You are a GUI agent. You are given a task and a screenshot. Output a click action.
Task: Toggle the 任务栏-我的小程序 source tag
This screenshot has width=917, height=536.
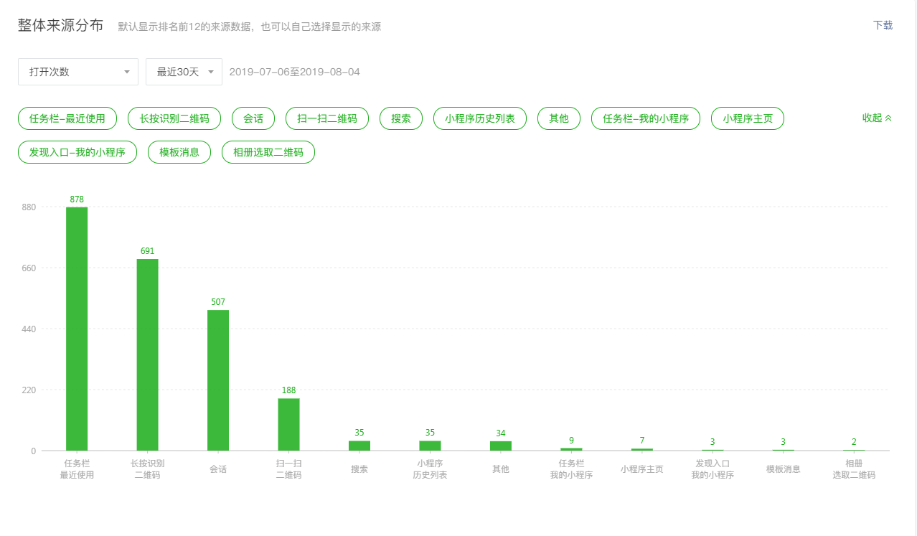[x=646, y=118]
